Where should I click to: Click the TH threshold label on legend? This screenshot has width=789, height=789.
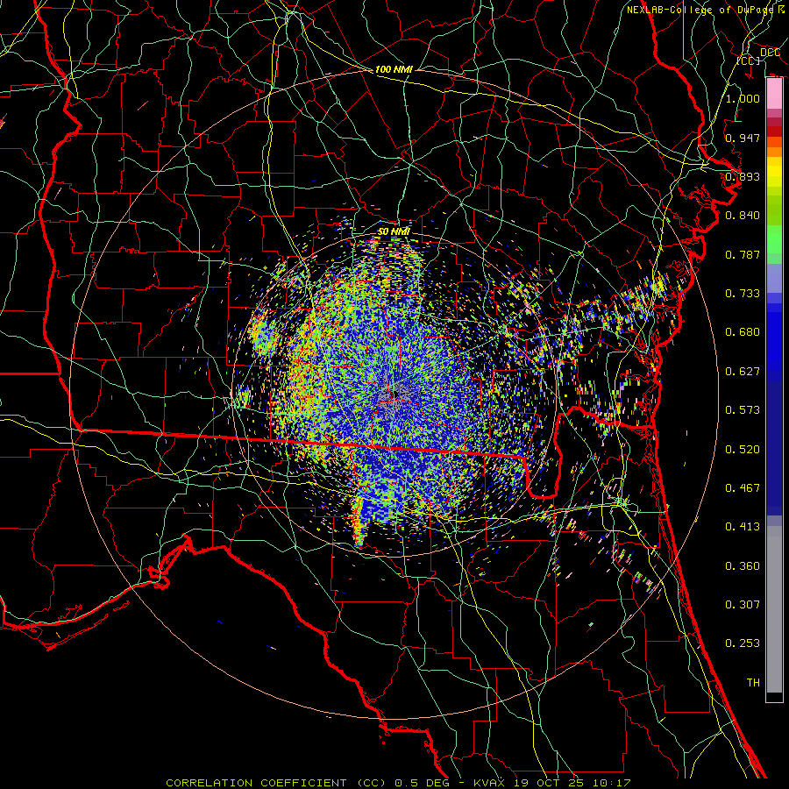click(x=753, y=683)
